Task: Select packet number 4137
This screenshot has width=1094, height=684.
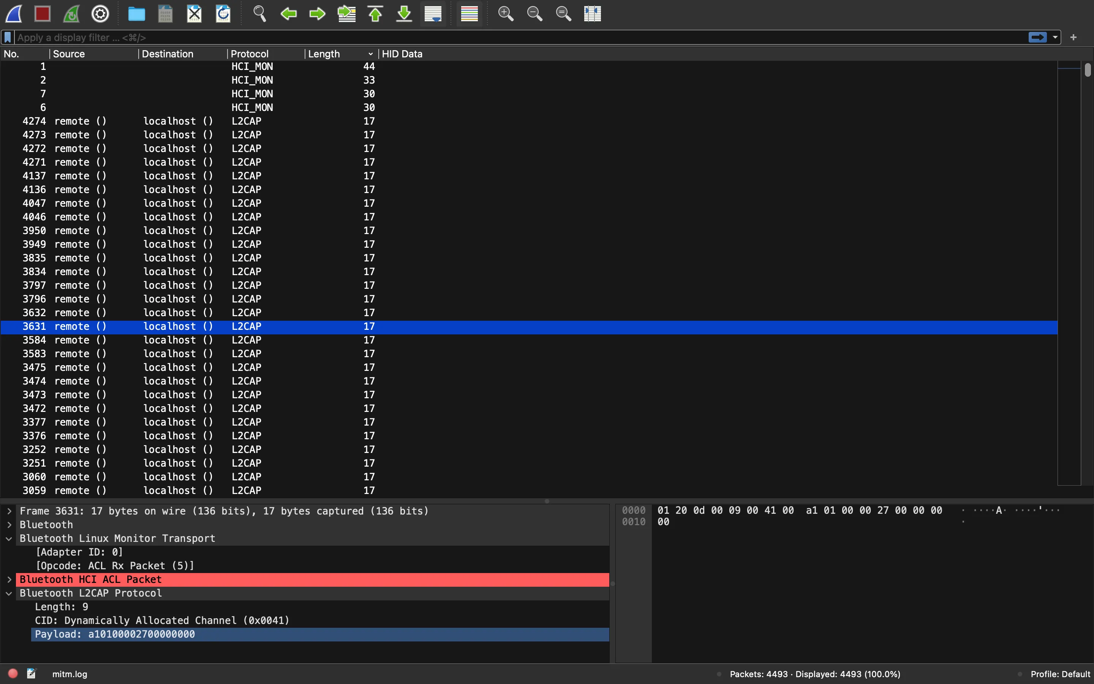Action: pyautogui.click(x=529, y=176)
